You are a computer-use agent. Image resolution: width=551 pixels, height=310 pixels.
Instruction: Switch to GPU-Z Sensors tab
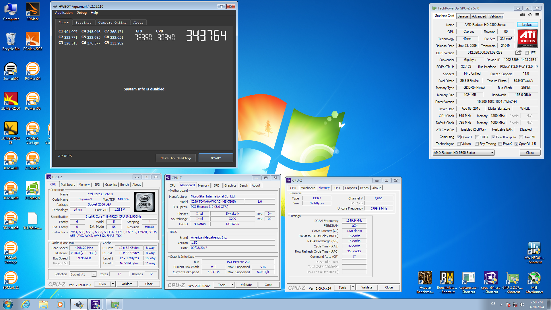click(x=463, y=16)
